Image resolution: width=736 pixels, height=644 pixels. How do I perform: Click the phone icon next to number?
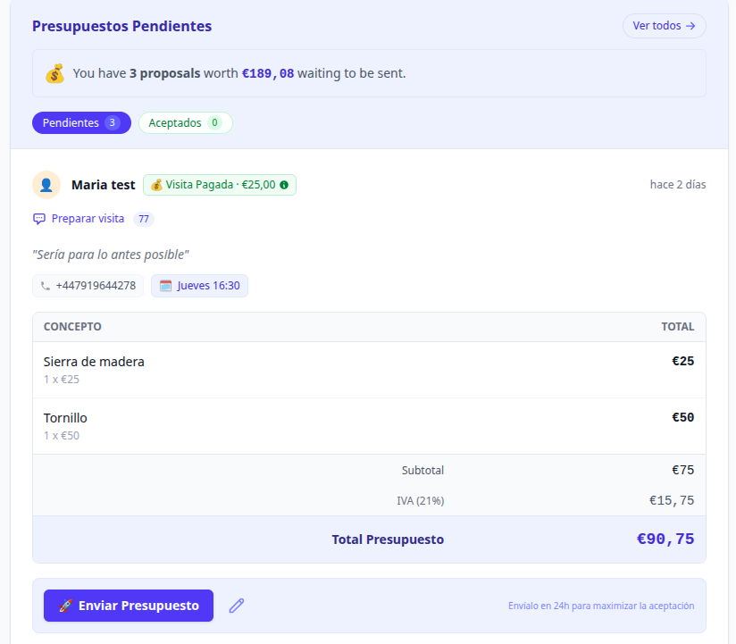(x=46, y=286)
